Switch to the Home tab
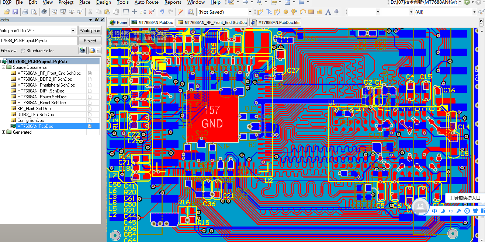 pyautogui.click(x=118, y=22)
